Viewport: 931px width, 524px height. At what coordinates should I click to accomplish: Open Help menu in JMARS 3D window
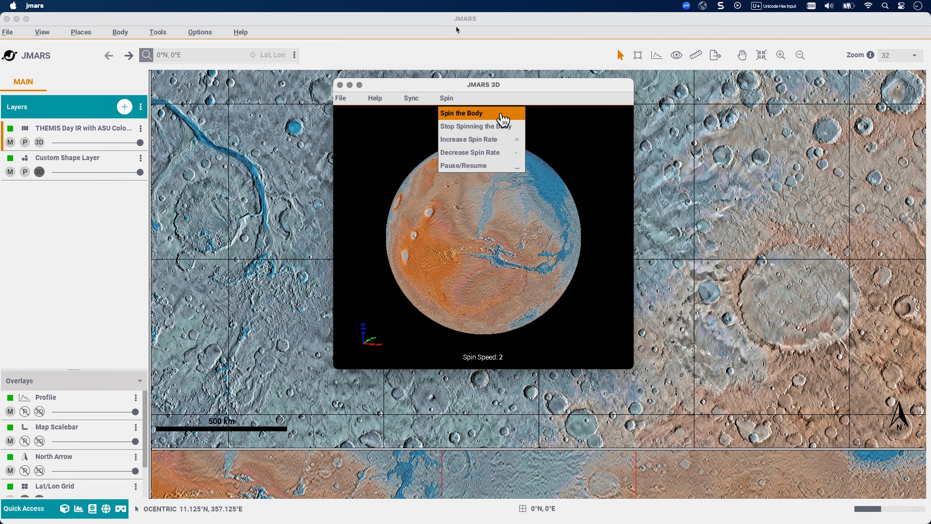coord(375,98)
